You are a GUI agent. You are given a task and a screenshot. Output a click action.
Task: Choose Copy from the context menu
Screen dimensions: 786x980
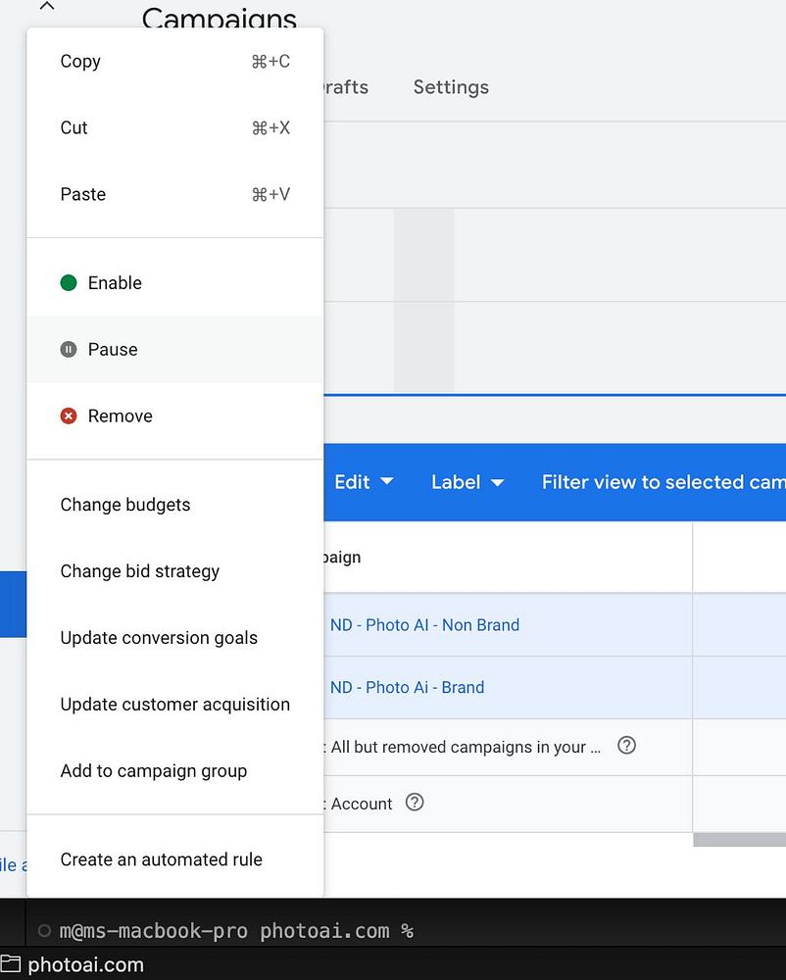click(80, 62)
